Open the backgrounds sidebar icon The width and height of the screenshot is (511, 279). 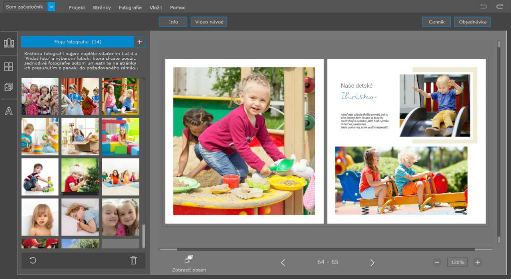click(x=8, y=87)
